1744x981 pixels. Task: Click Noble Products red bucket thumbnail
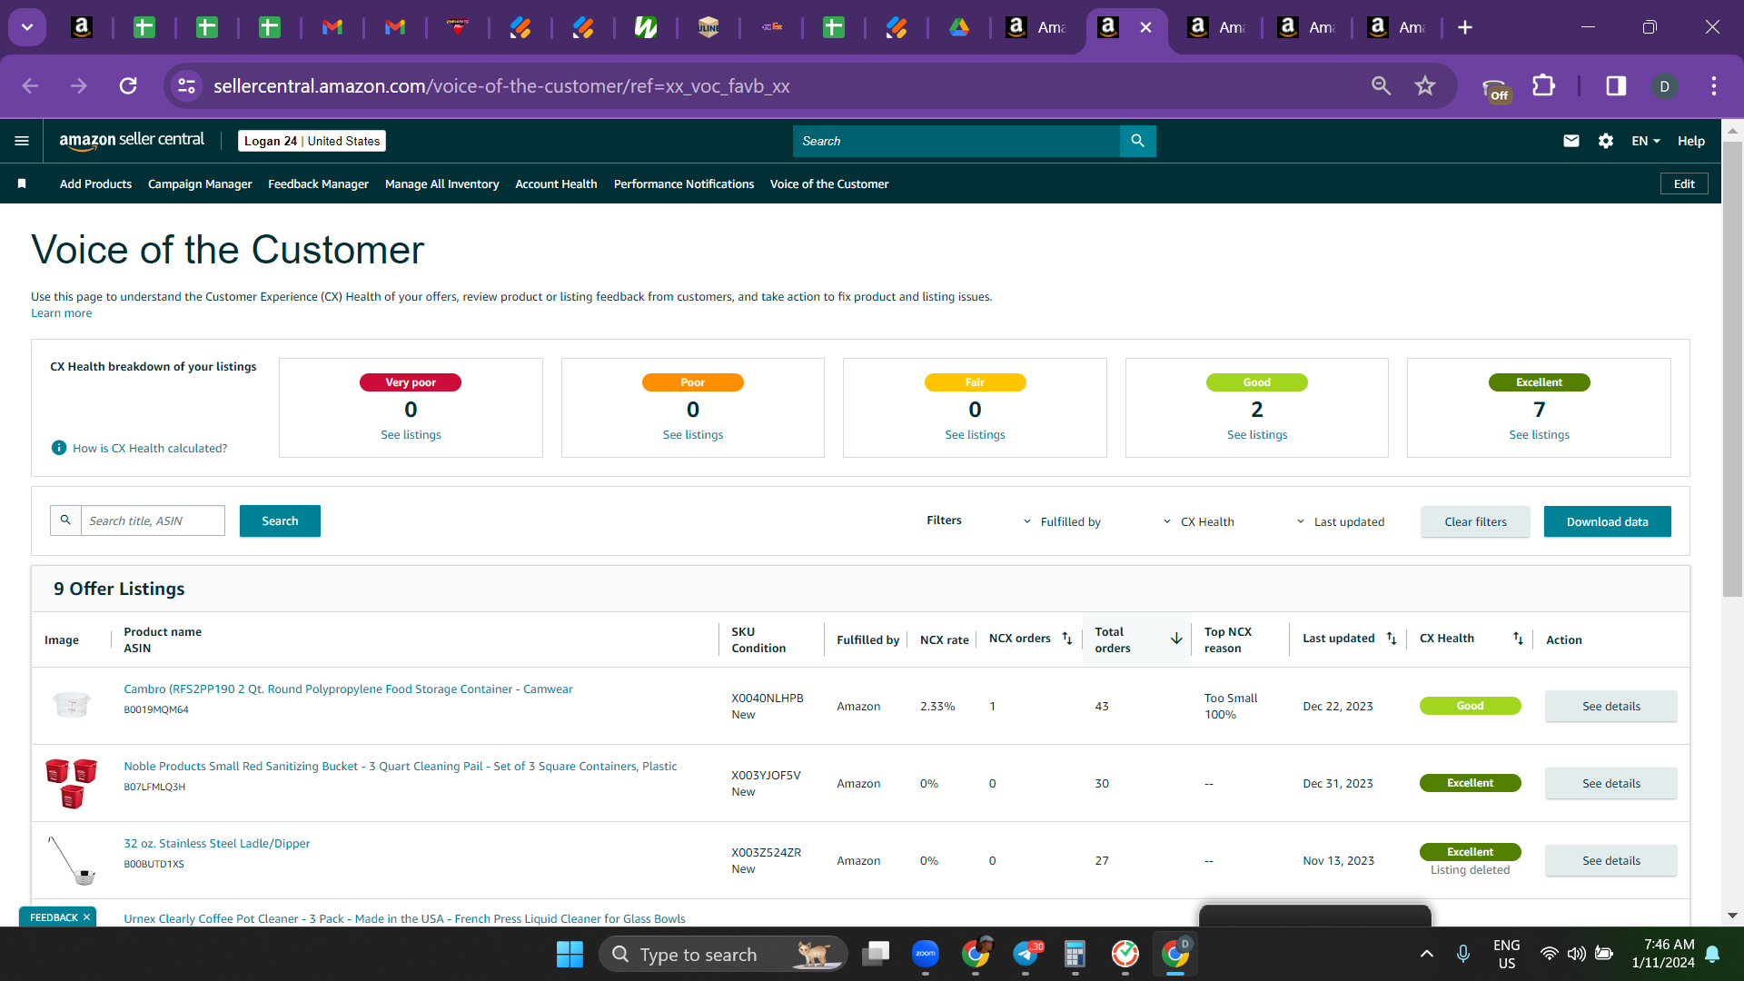coord(72,783)
